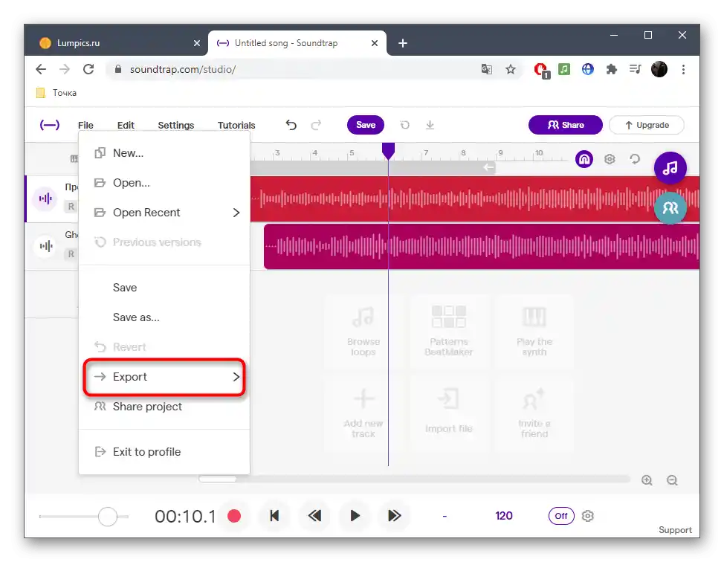
Task: Adjust the master volume slider knob
Action: (x=108, y=517)
